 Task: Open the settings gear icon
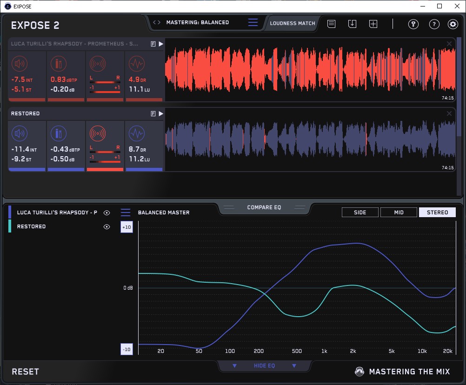[453, 24]
